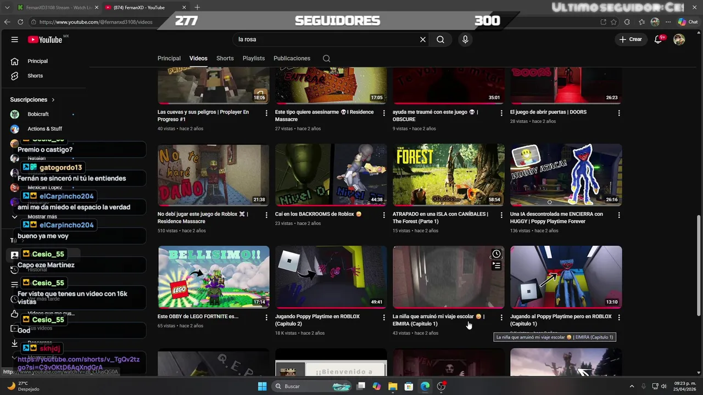
Task: Open options for 'Caí en los BACKROOMS' video
Action: 384,215
